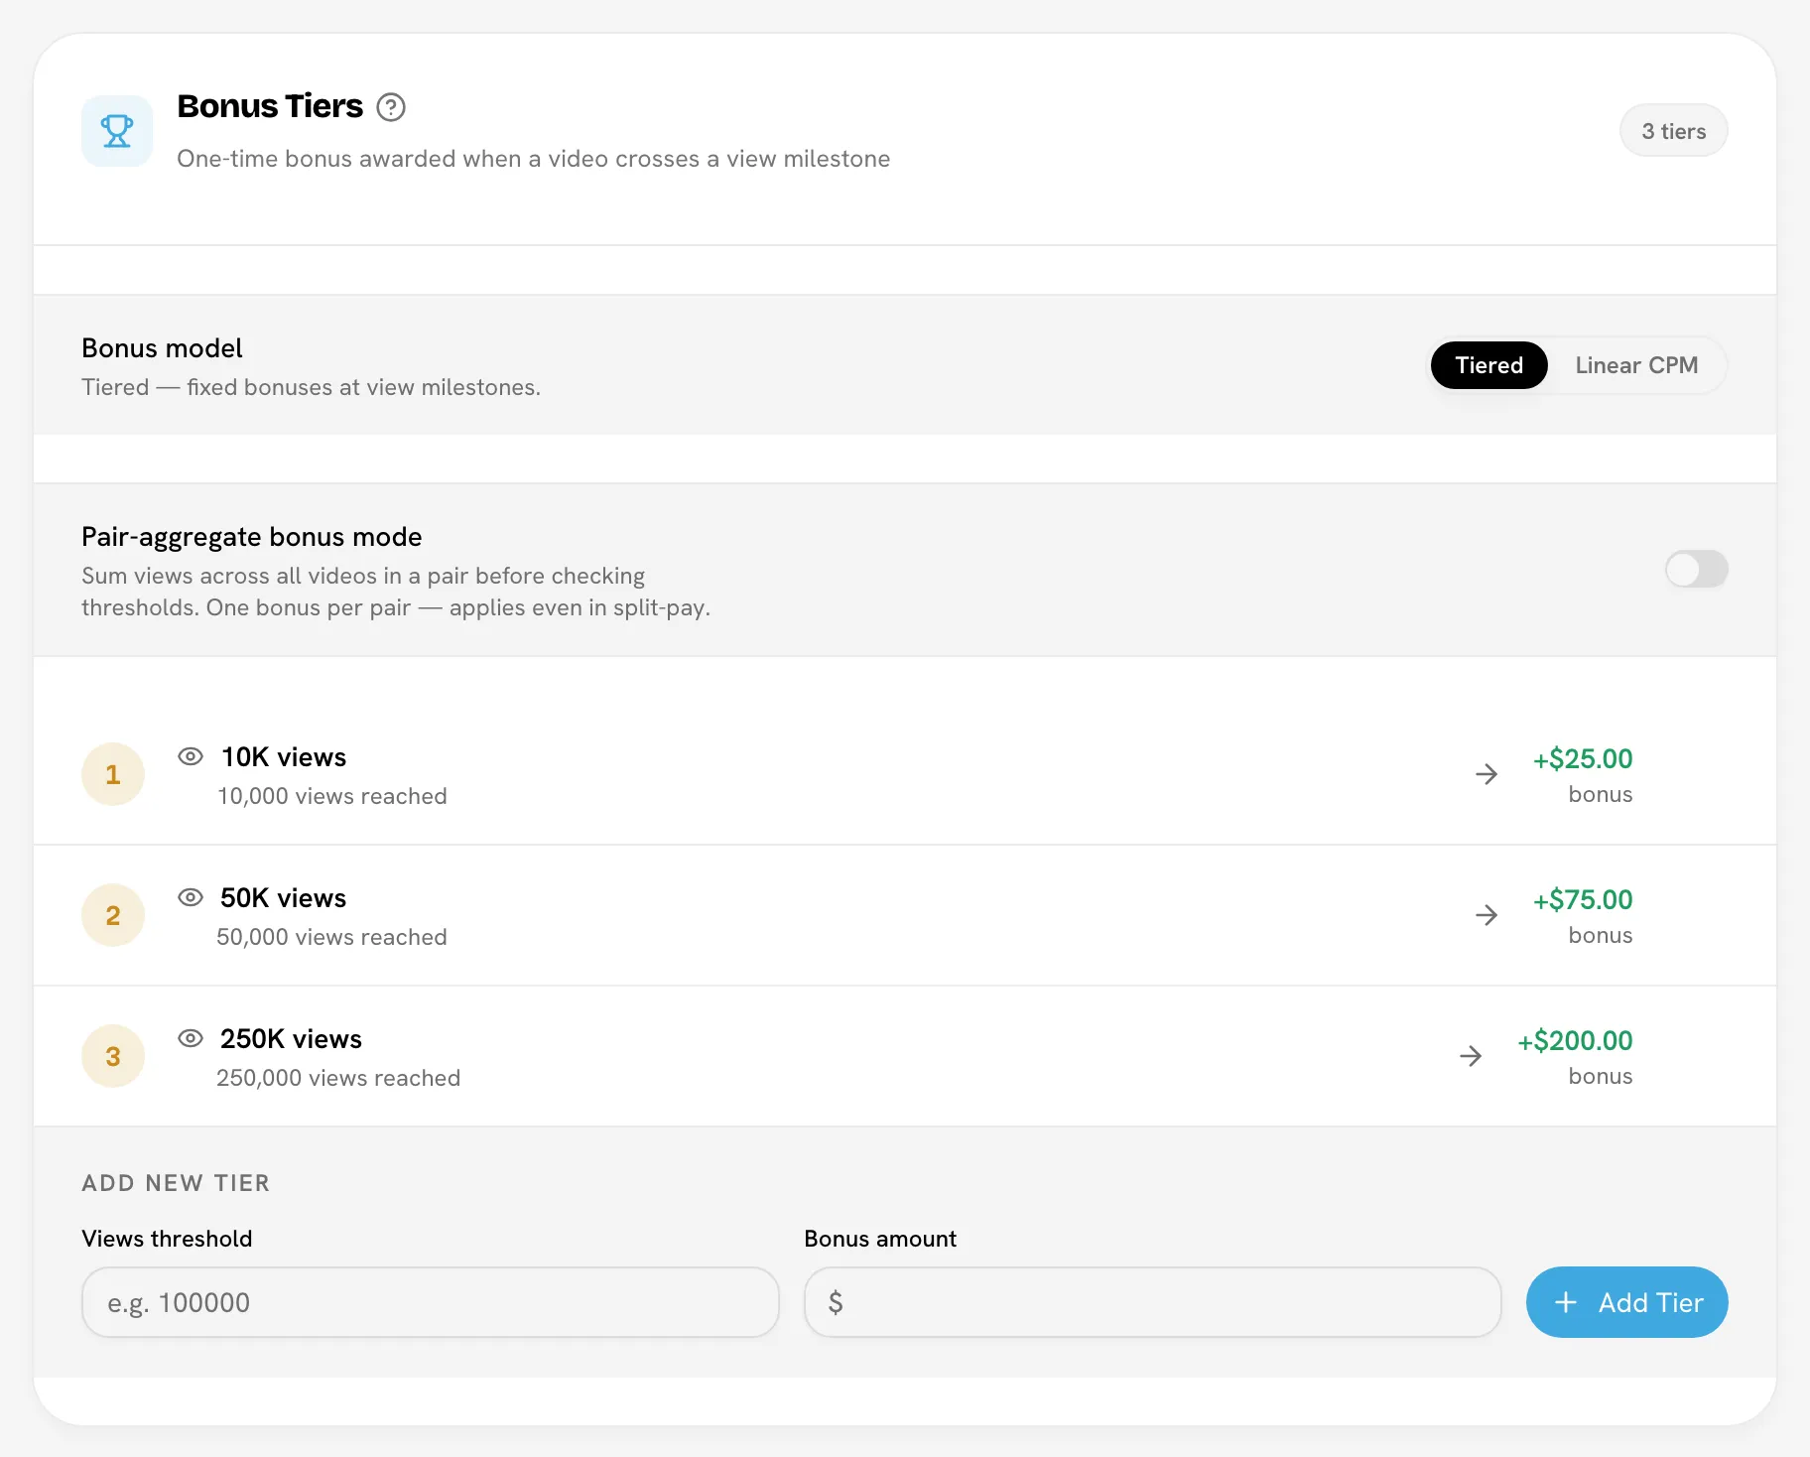This screenshot has height=1457, width=1810.
Task: Click the eye icon next to 50K views
Action: click(191, 897)
